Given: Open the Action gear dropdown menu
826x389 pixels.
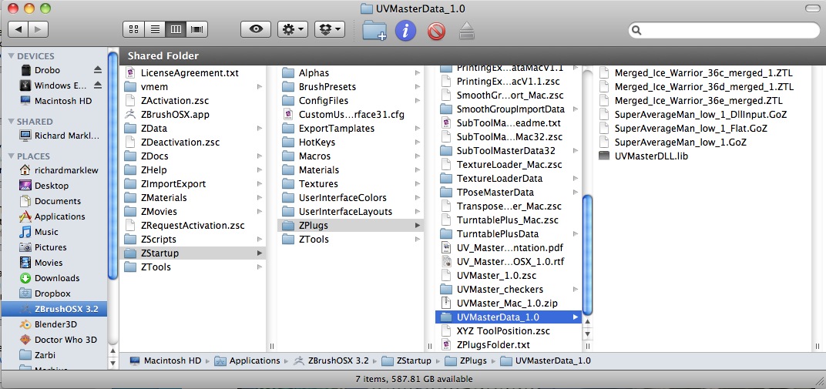Looking at the screenshot, I should point(293,29).
